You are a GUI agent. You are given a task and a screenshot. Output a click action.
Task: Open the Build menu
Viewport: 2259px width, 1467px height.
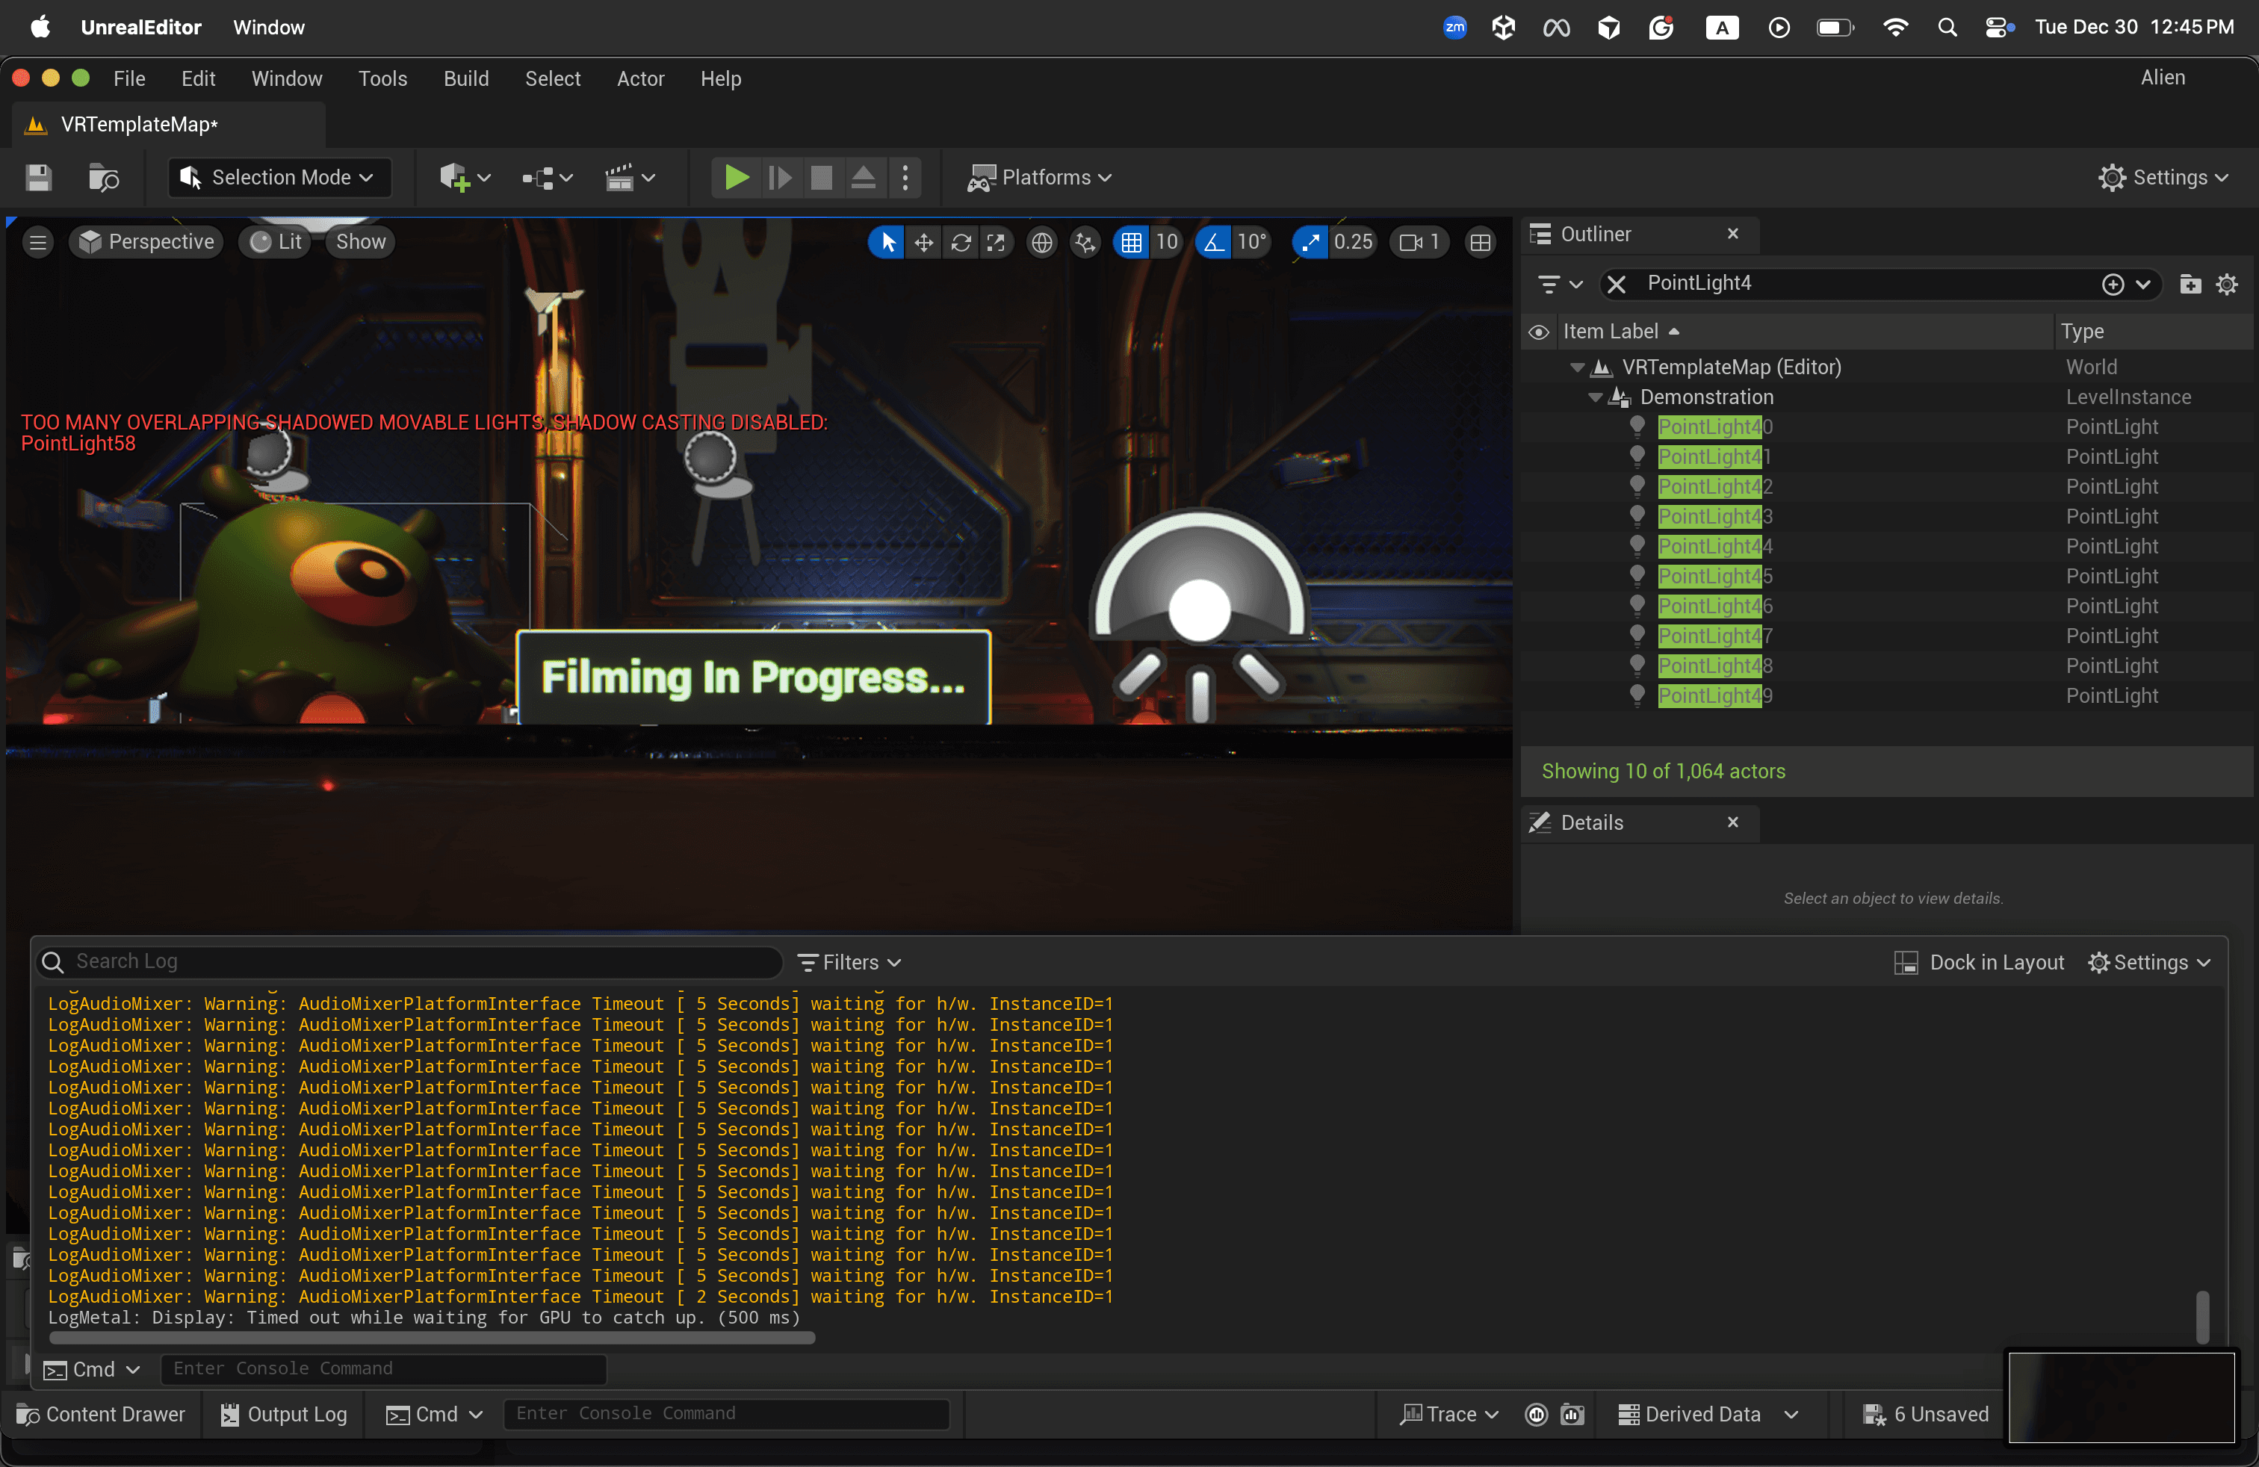[x=466, y=78]
